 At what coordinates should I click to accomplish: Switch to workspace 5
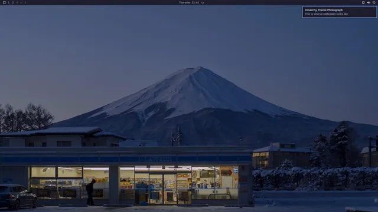pos(25,2)
